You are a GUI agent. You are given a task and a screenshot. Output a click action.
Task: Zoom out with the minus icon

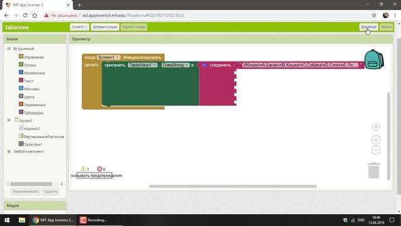point(376,149)
